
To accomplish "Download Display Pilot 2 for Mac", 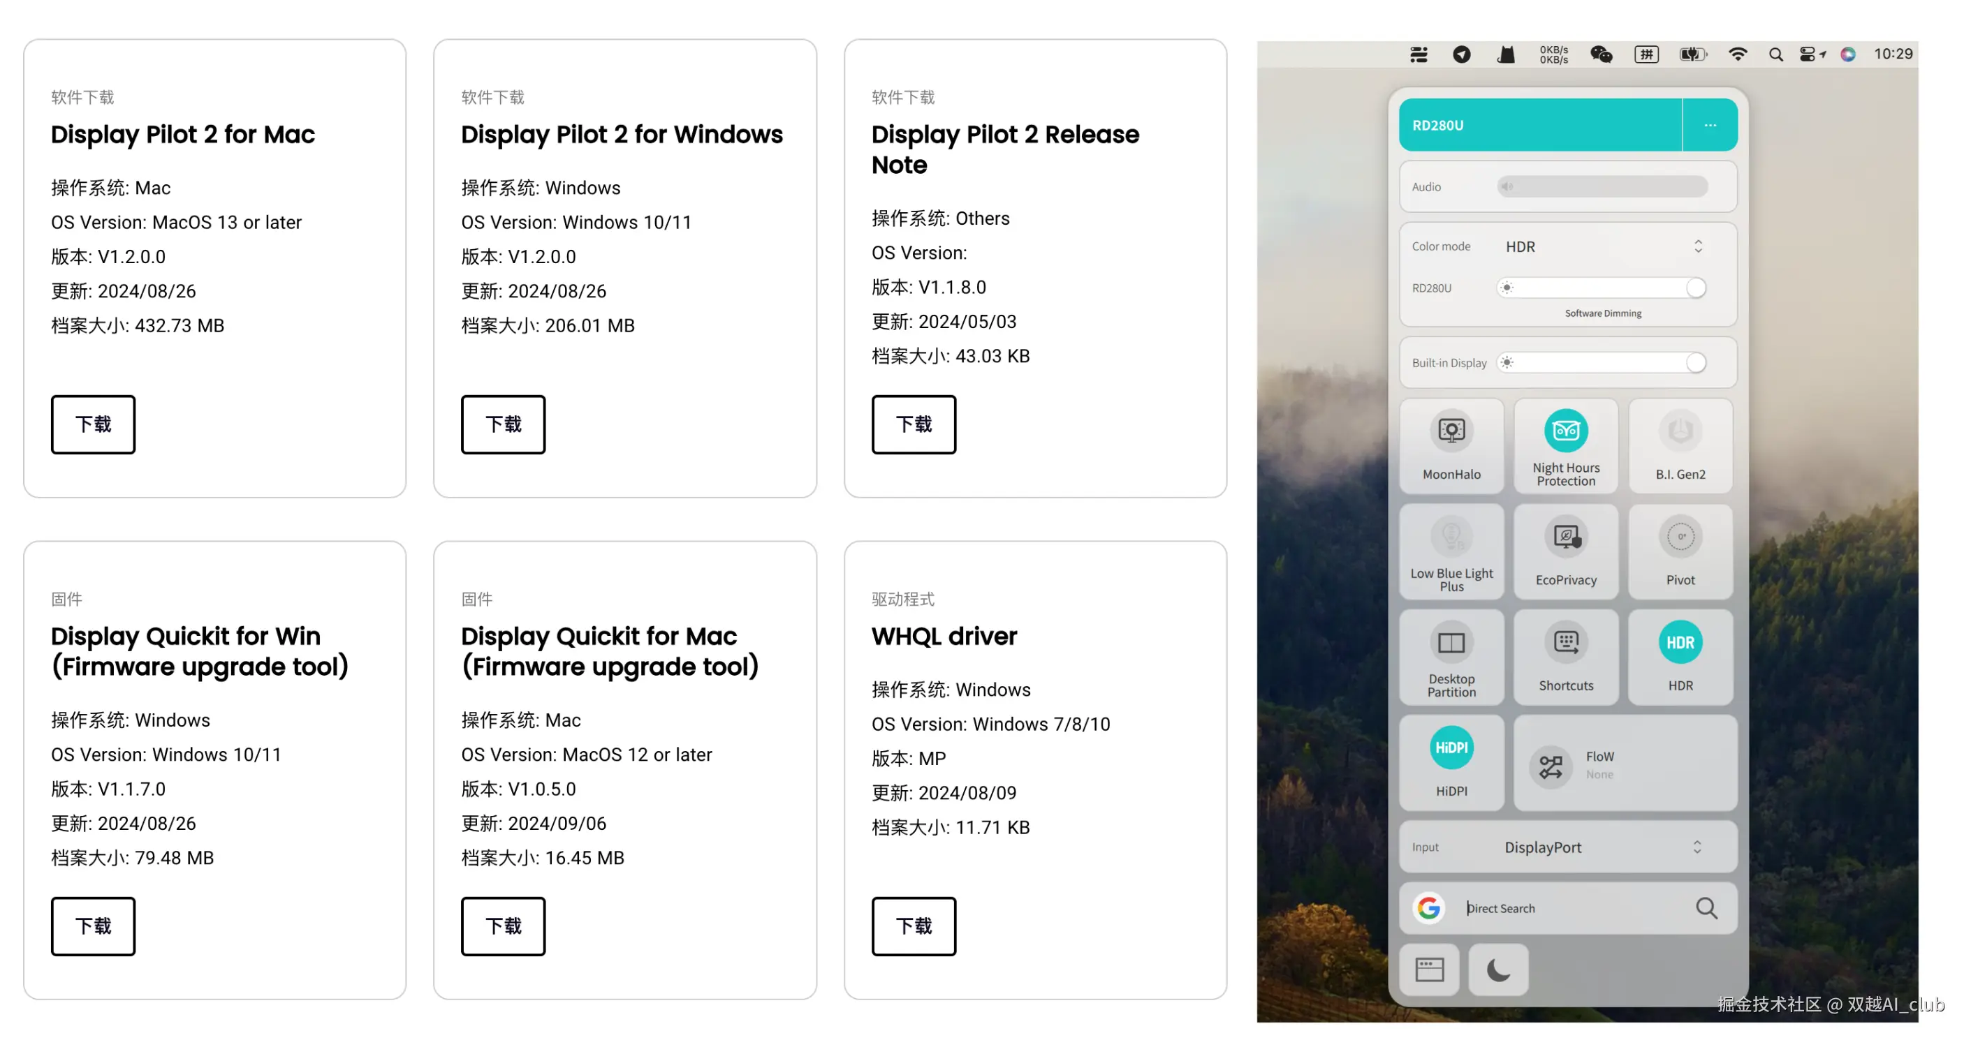I will click(x=94, y=424).
